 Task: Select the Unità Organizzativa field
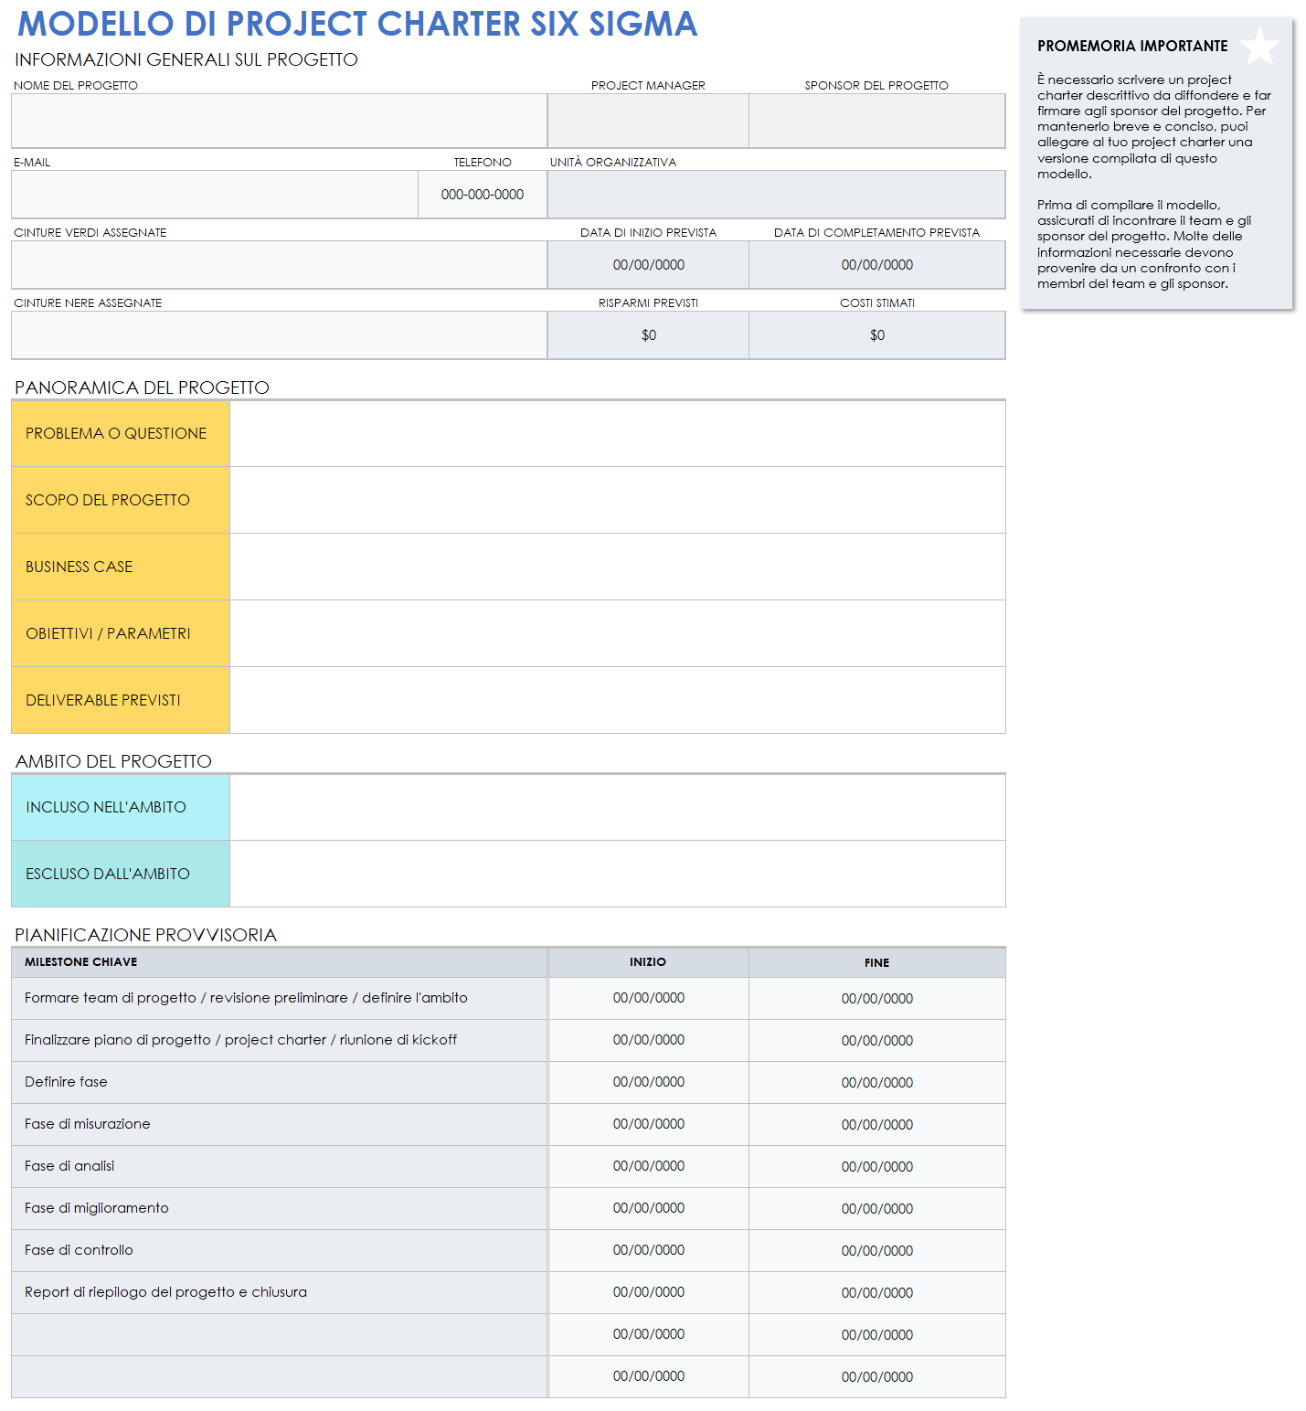tap(777, 194)
